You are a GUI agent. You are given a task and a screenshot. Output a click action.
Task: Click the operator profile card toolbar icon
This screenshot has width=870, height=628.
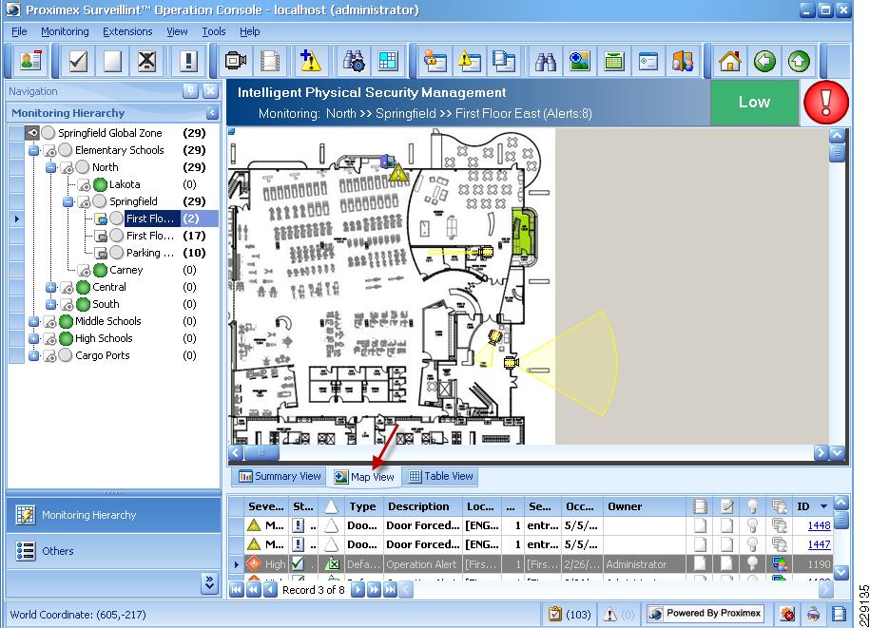[x=30, y=61]
